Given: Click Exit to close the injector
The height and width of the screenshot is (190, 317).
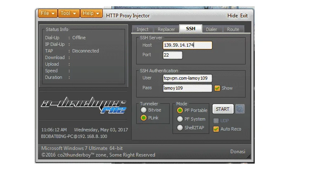Looking at the screenshot, I should (x=244, y=16).
